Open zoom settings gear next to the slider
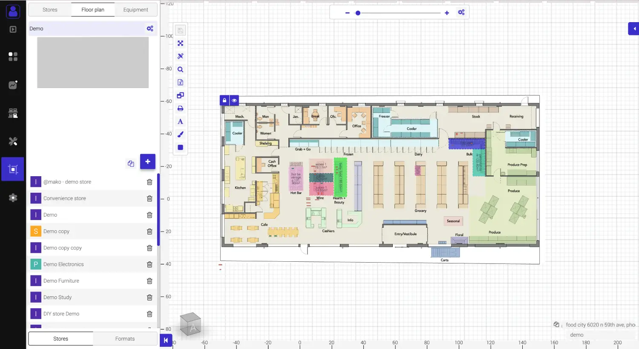639x349 pixels. [x=461, y=12]
